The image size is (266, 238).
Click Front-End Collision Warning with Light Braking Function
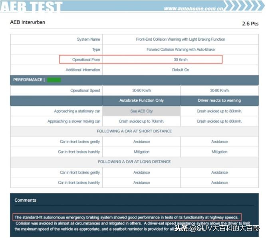click(x=181, y=39)
